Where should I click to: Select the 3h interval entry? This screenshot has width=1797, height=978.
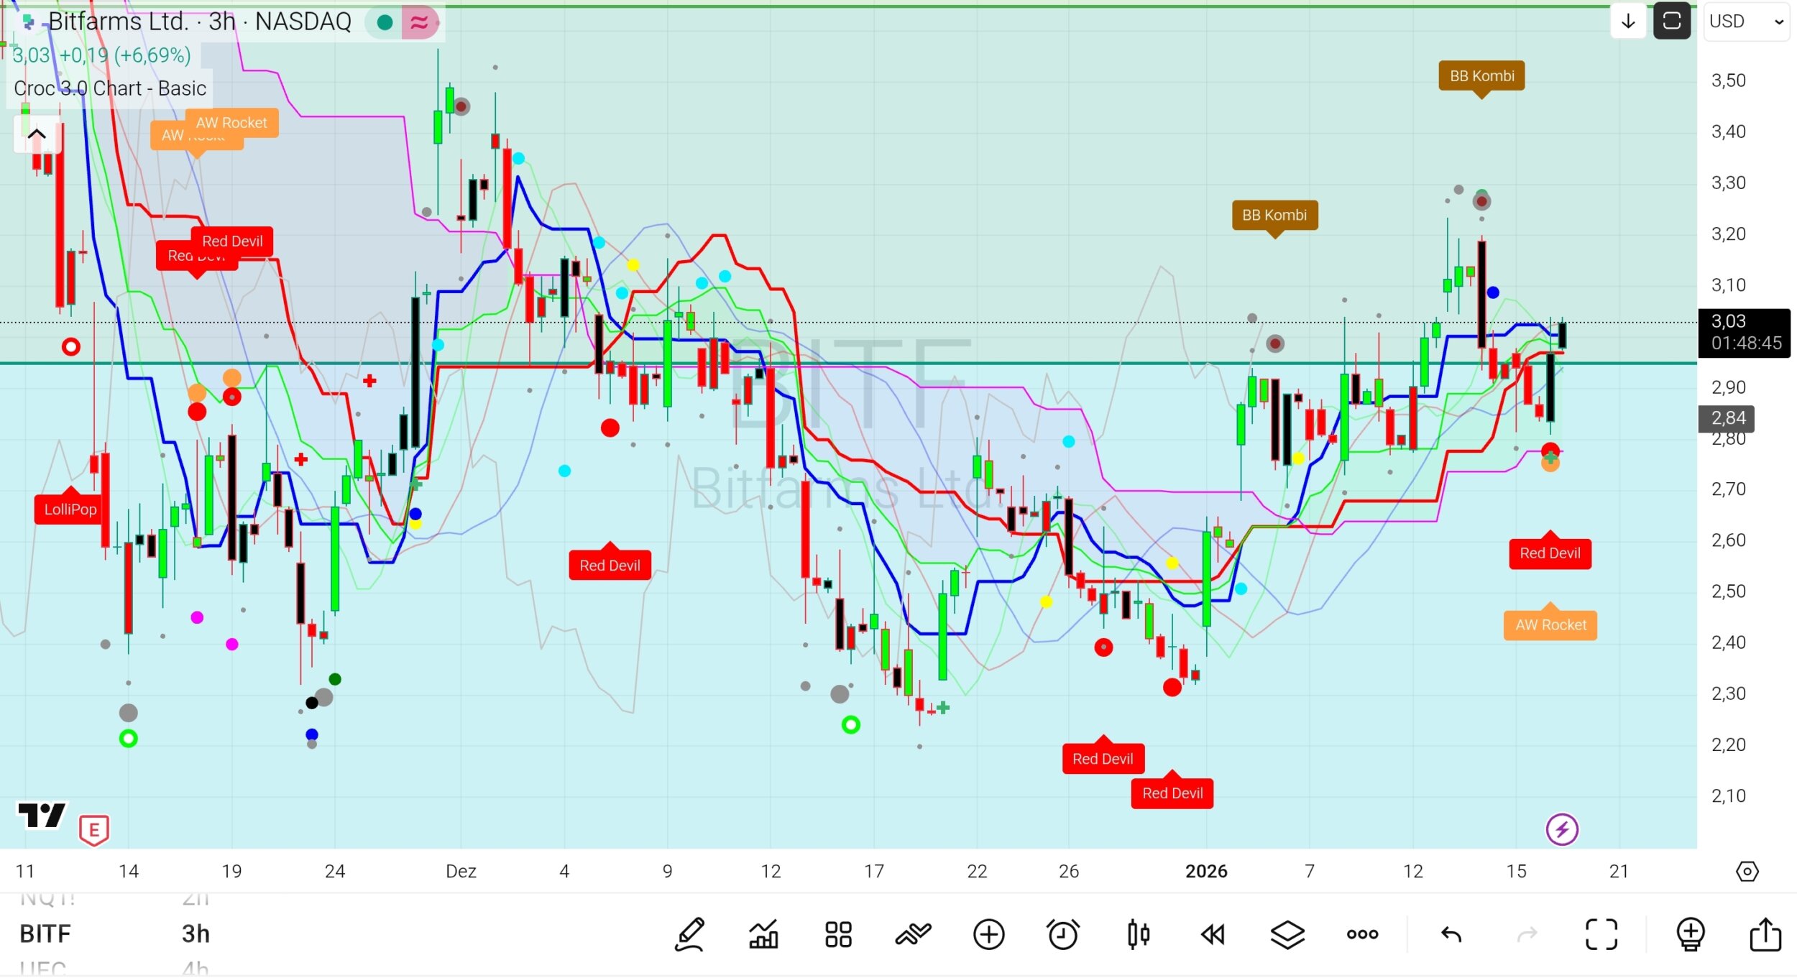click(196, 933)
